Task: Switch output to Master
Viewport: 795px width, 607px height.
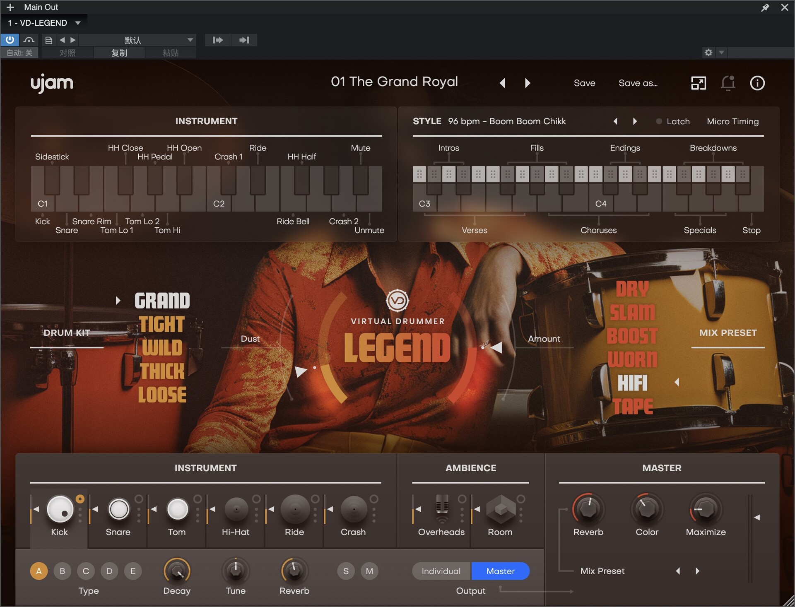Action: (500, 571)
